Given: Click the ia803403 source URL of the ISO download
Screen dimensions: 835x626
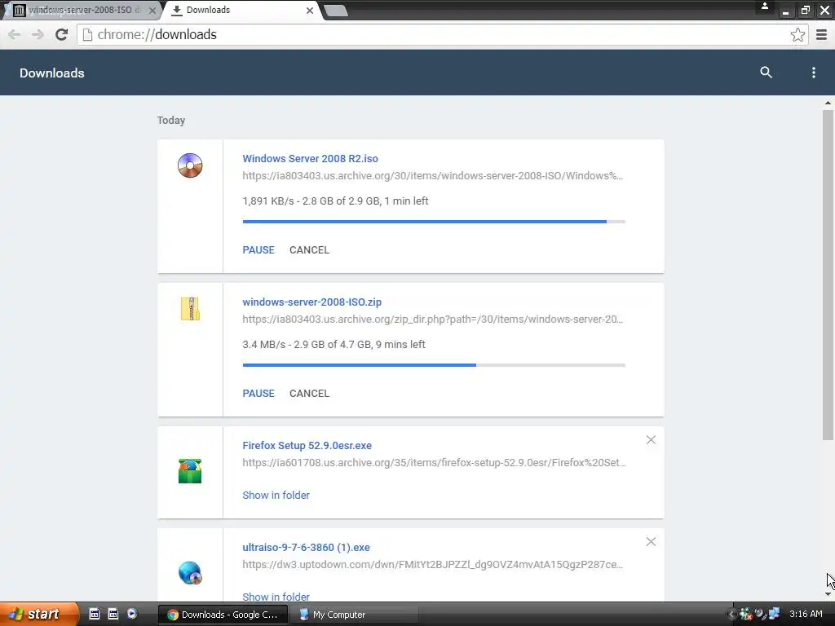Looking at the screenshot, I should (x=432, y=176).
